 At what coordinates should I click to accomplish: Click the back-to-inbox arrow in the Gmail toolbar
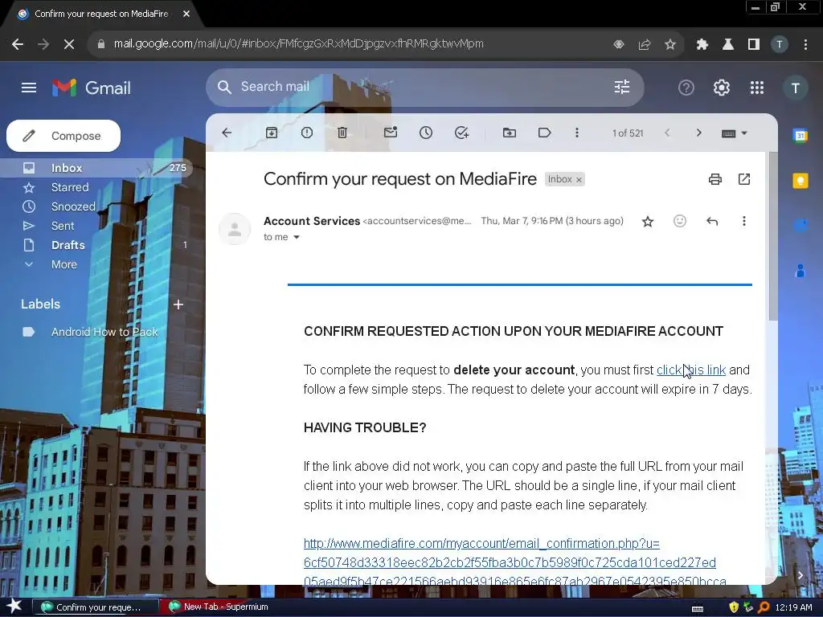[x=227, y=133]
